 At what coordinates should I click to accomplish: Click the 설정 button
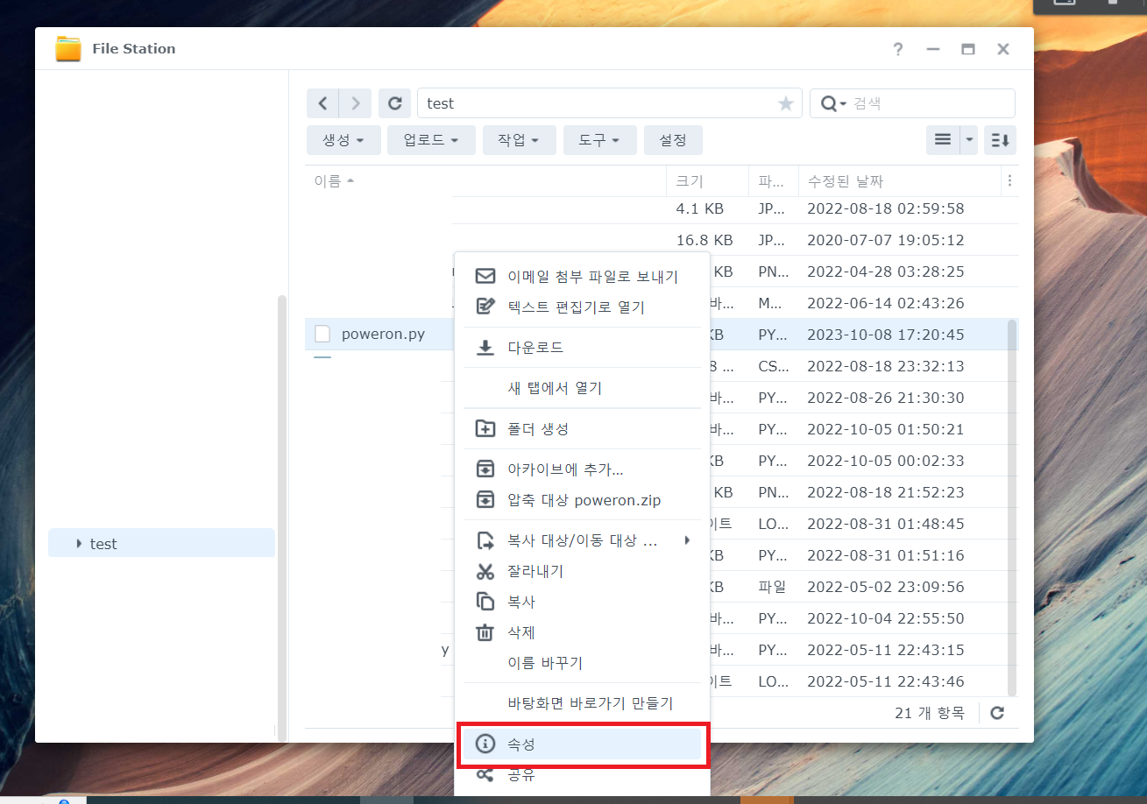[x=673, y=140]
